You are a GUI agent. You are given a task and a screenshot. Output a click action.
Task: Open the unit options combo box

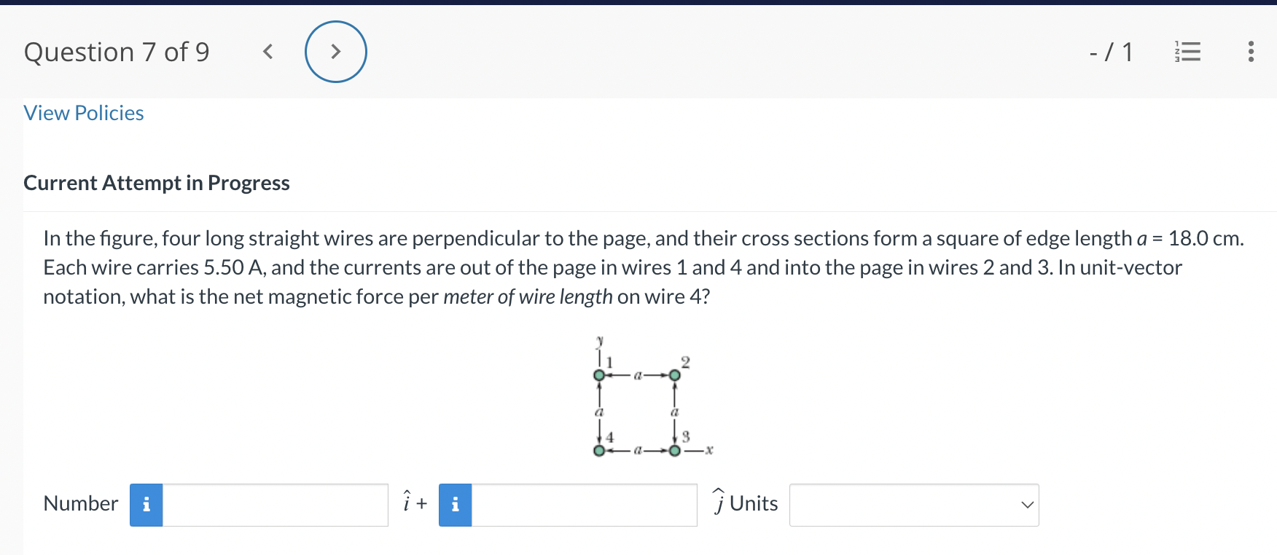[x=914, y=504]
